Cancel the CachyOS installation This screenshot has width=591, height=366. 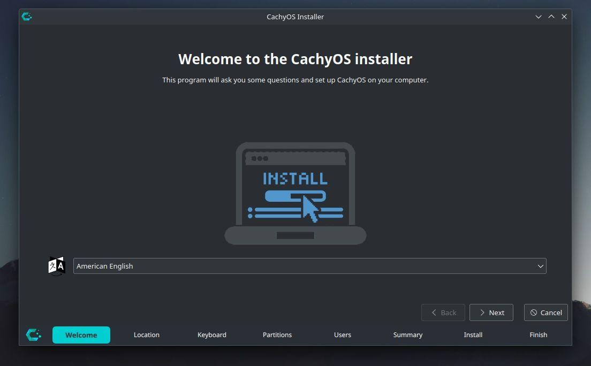tap(545, 312)
